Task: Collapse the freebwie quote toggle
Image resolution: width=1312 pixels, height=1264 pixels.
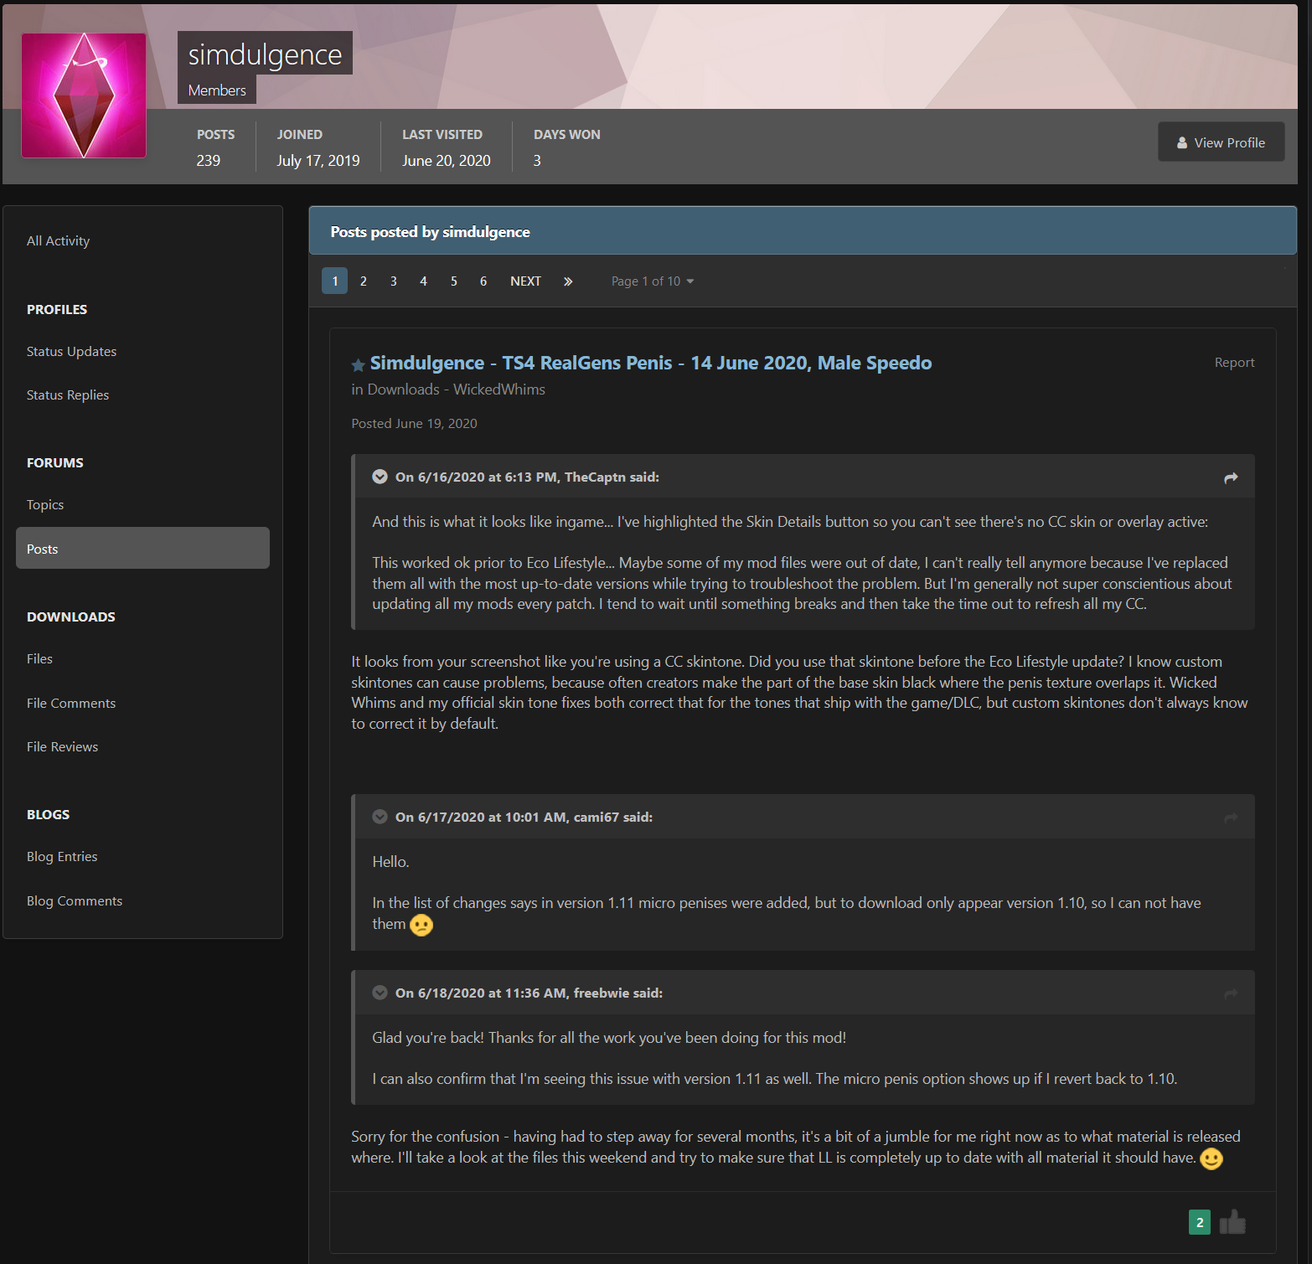Action: pos(380,993)
